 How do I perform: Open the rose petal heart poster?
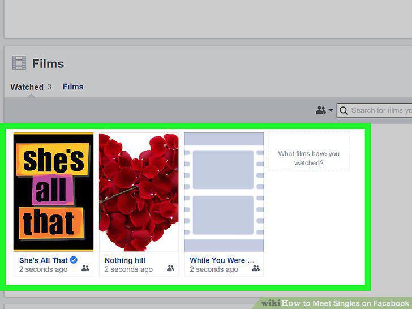point(139,192)
